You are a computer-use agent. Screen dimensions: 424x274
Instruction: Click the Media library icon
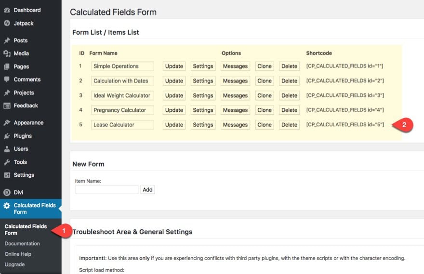7,53
